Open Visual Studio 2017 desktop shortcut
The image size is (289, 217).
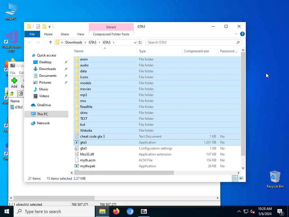[x=11, y=42]
